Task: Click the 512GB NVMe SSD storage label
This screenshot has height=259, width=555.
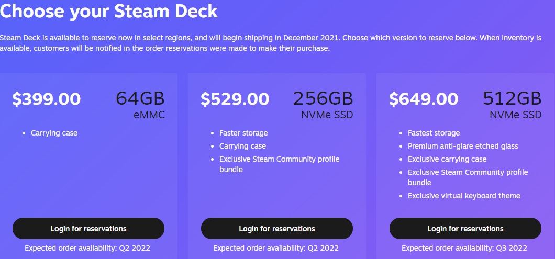Action: tap(512, 105)
